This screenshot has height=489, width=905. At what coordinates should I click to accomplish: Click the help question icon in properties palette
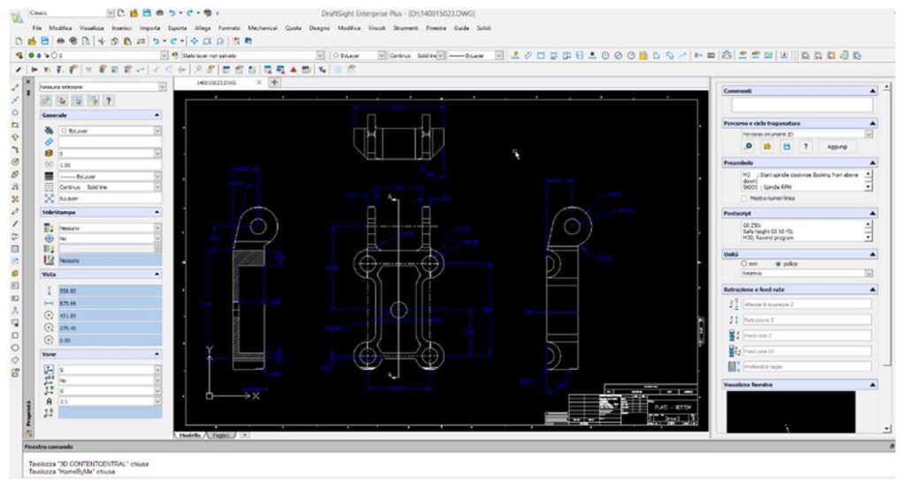click(109, 101)
